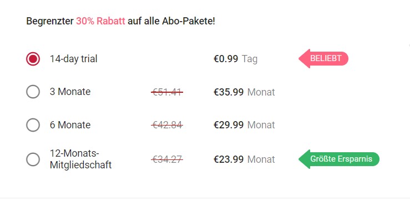Click the 12-Monats-Mitgliedschaft label text
Image resolution: width=410 pixels, height=200 pixels.
[x=81, y=159]
